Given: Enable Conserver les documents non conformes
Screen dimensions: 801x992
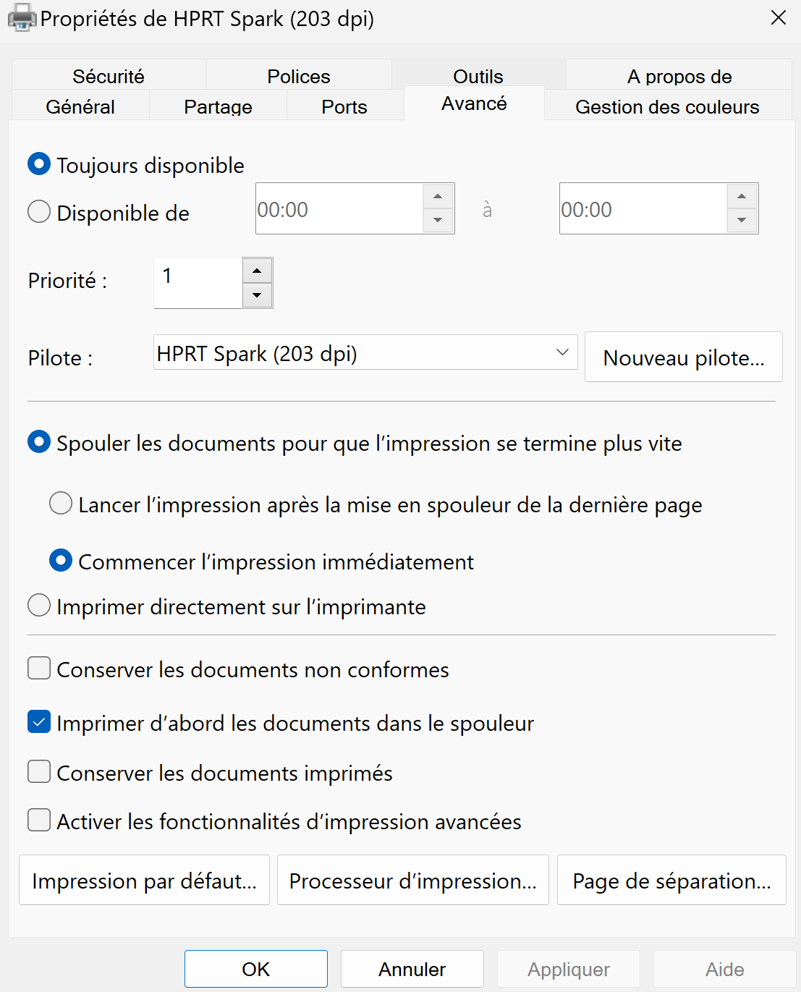Looking at the screenshot, I should (39, 669).
